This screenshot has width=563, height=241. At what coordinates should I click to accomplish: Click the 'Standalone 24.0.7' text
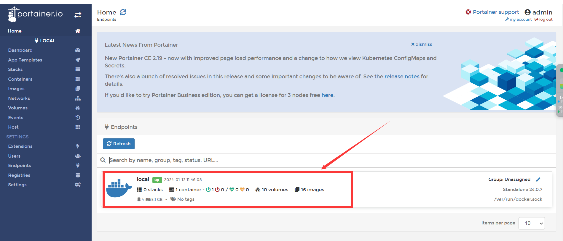pyautogui.click(x=523, y=189)
